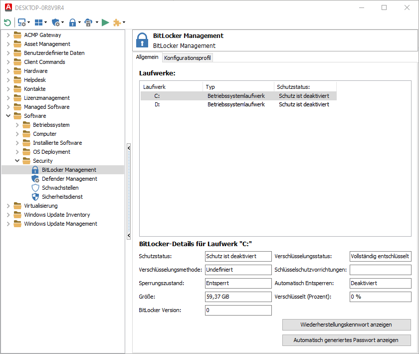
Task: Click the Sperrungszustand Entsperrt field
Action: (x=238, y=283)
